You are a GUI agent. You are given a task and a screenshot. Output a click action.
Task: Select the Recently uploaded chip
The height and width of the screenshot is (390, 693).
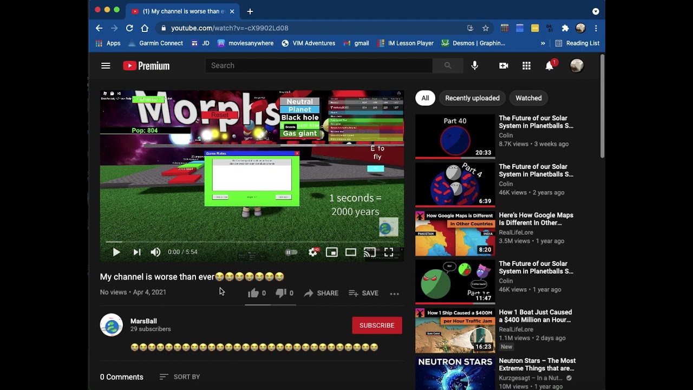[472, 98]
